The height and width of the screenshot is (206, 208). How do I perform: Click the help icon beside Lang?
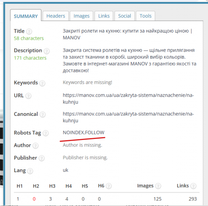tap(30, 171)
